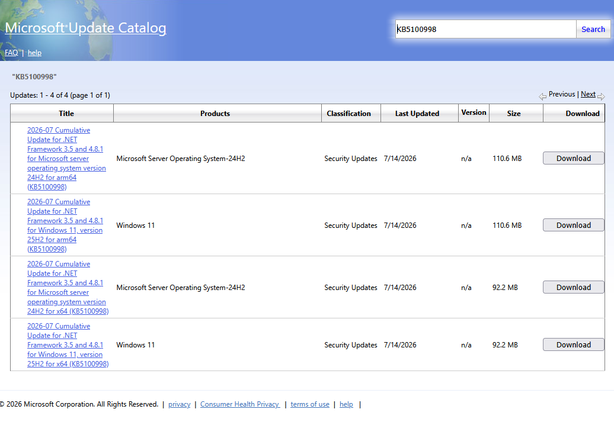Image resolution: width=614 pixels, height=422 pixels.
Task: Click the Microsoft Corporation copyright text
Action: point(79,404)
